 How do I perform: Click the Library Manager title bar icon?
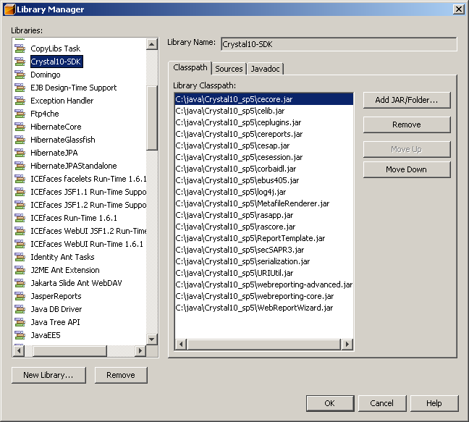point(9,9)
